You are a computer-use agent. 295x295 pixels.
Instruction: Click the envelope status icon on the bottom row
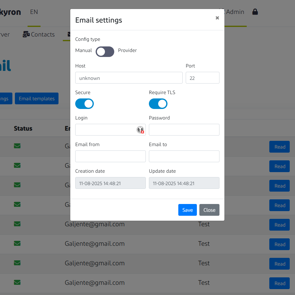click(x=17, y=282)
